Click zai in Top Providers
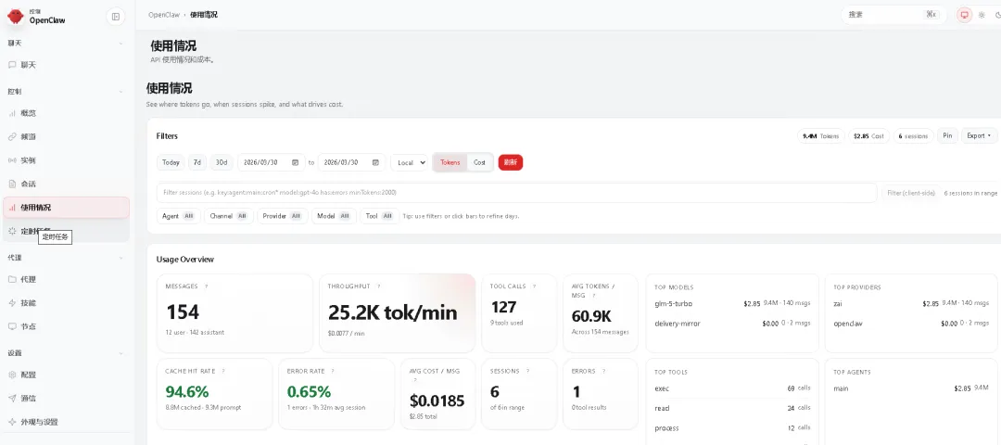The width and height of the screenshot is (1001, 445). tap(838, 304)
